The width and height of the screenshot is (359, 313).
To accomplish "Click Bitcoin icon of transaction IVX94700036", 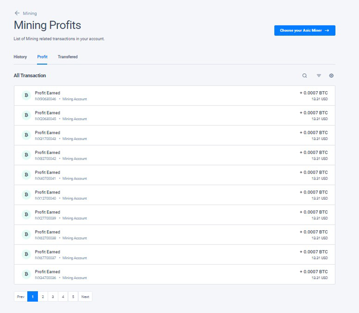I will tap(26, 274).
